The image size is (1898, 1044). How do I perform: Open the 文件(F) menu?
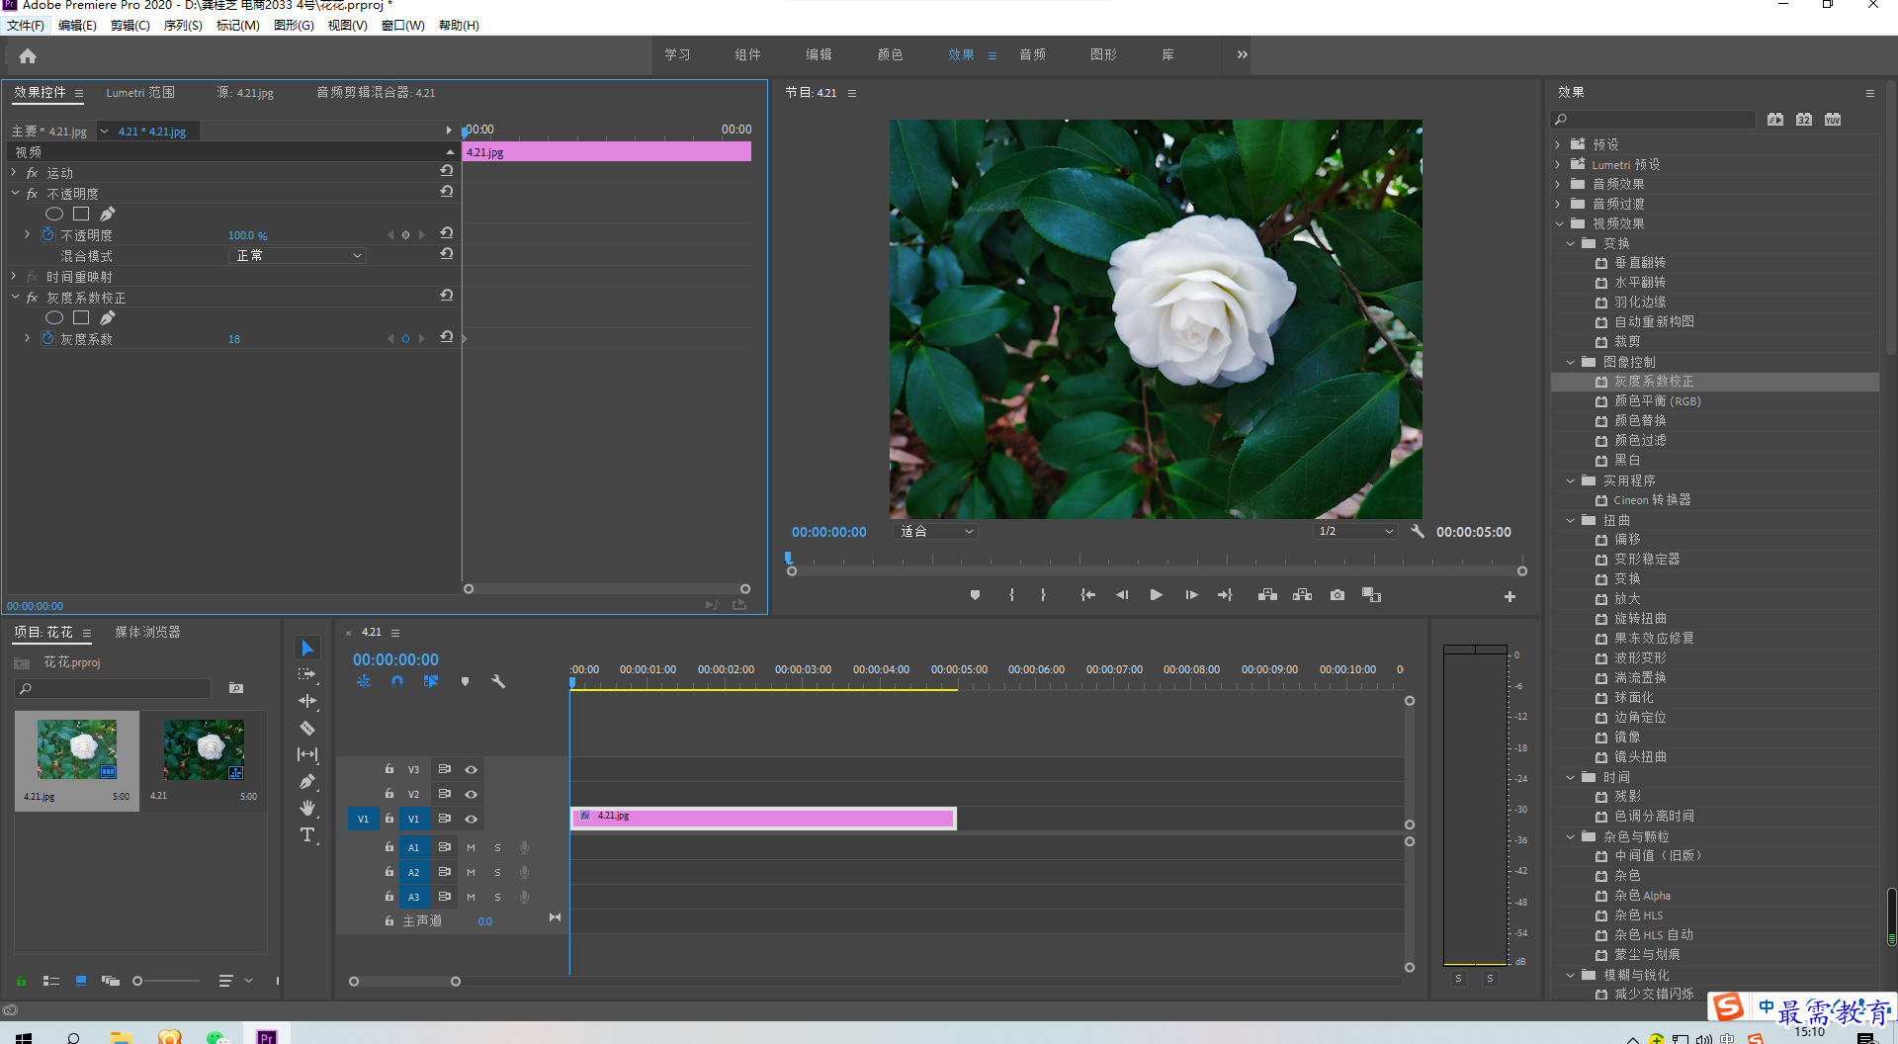pyautogui.click(x=26, y=25)
